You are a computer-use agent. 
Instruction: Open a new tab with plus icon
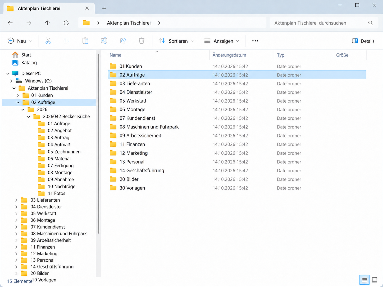(104, 8)
